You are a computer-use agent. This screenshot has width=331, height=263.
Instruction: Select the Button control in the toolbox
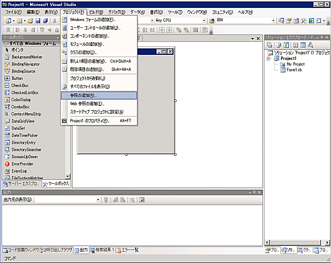17,78
